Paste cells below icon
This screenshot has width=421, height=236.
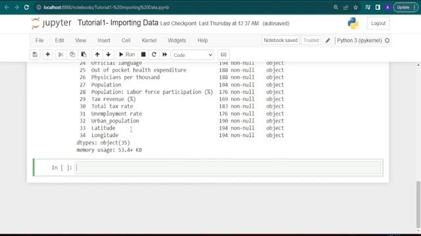[84, 54]
